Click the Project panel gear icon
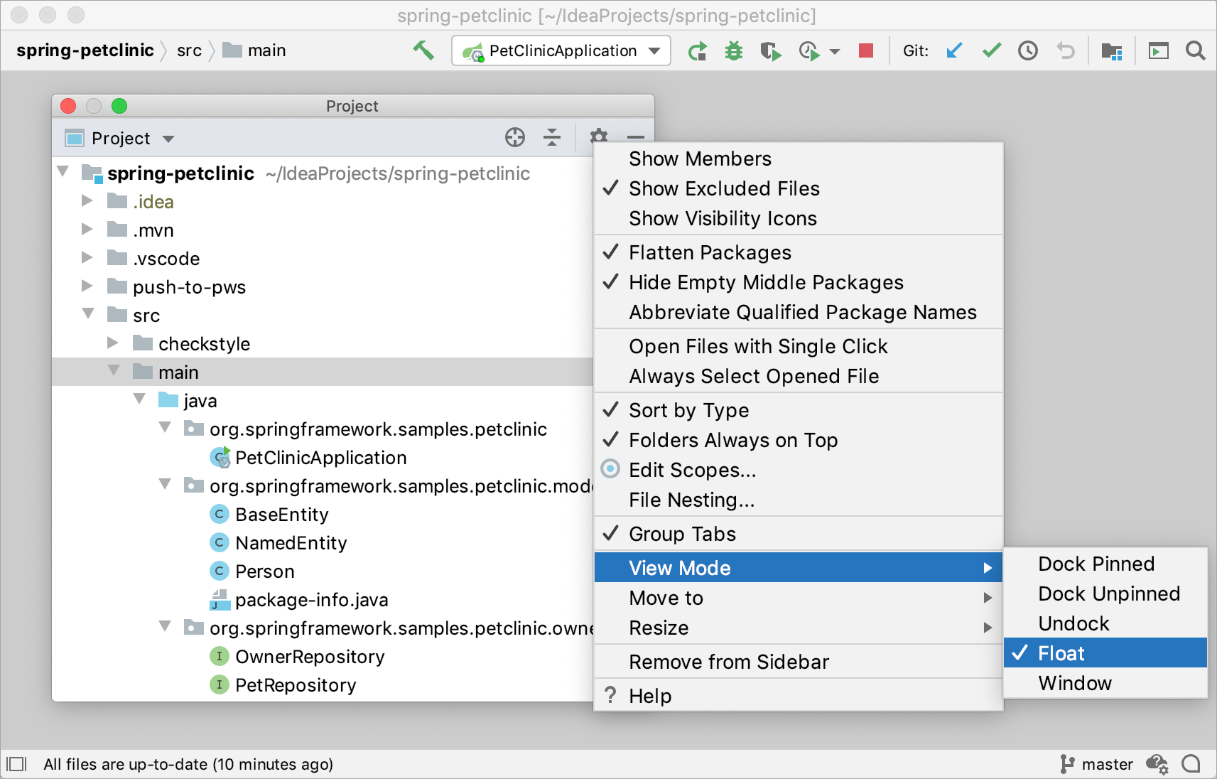 pos(599,136)
